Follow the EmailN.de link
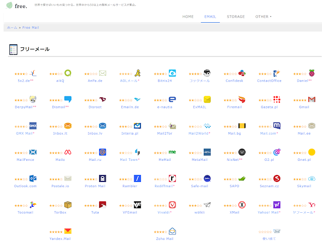 (130, 107)
